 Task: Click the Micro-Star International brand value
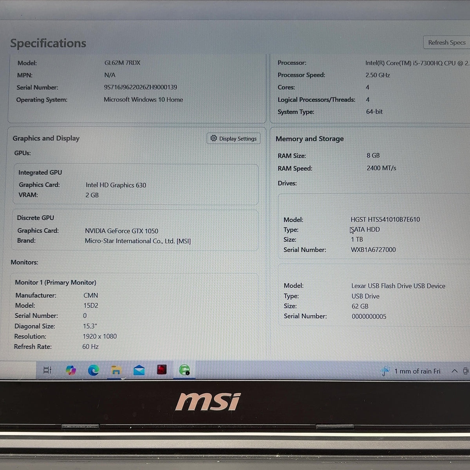[138, 241]
